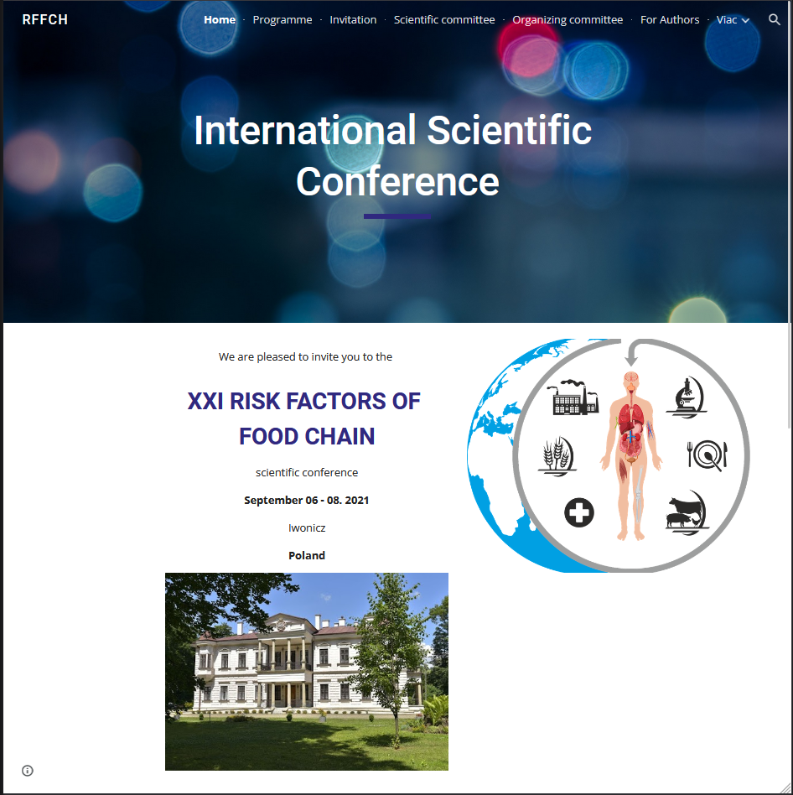This screenshot has width=793, height=795.
Task: Navigate to Organizing committee
Action: click(x=568, y=20)
